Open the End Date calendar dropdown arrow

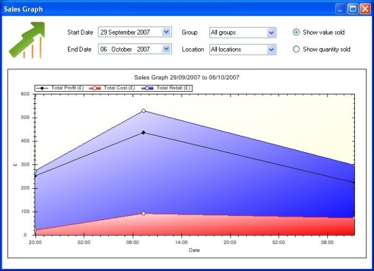click(x=167, y=49)
